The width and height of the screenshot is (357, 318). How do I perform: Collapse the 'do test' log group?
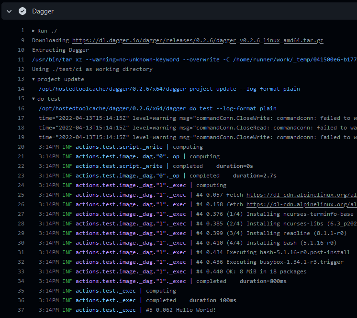34,99
